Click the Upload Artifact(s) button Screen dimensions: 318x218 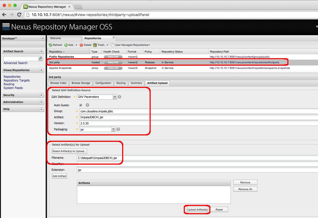point(197,209)
